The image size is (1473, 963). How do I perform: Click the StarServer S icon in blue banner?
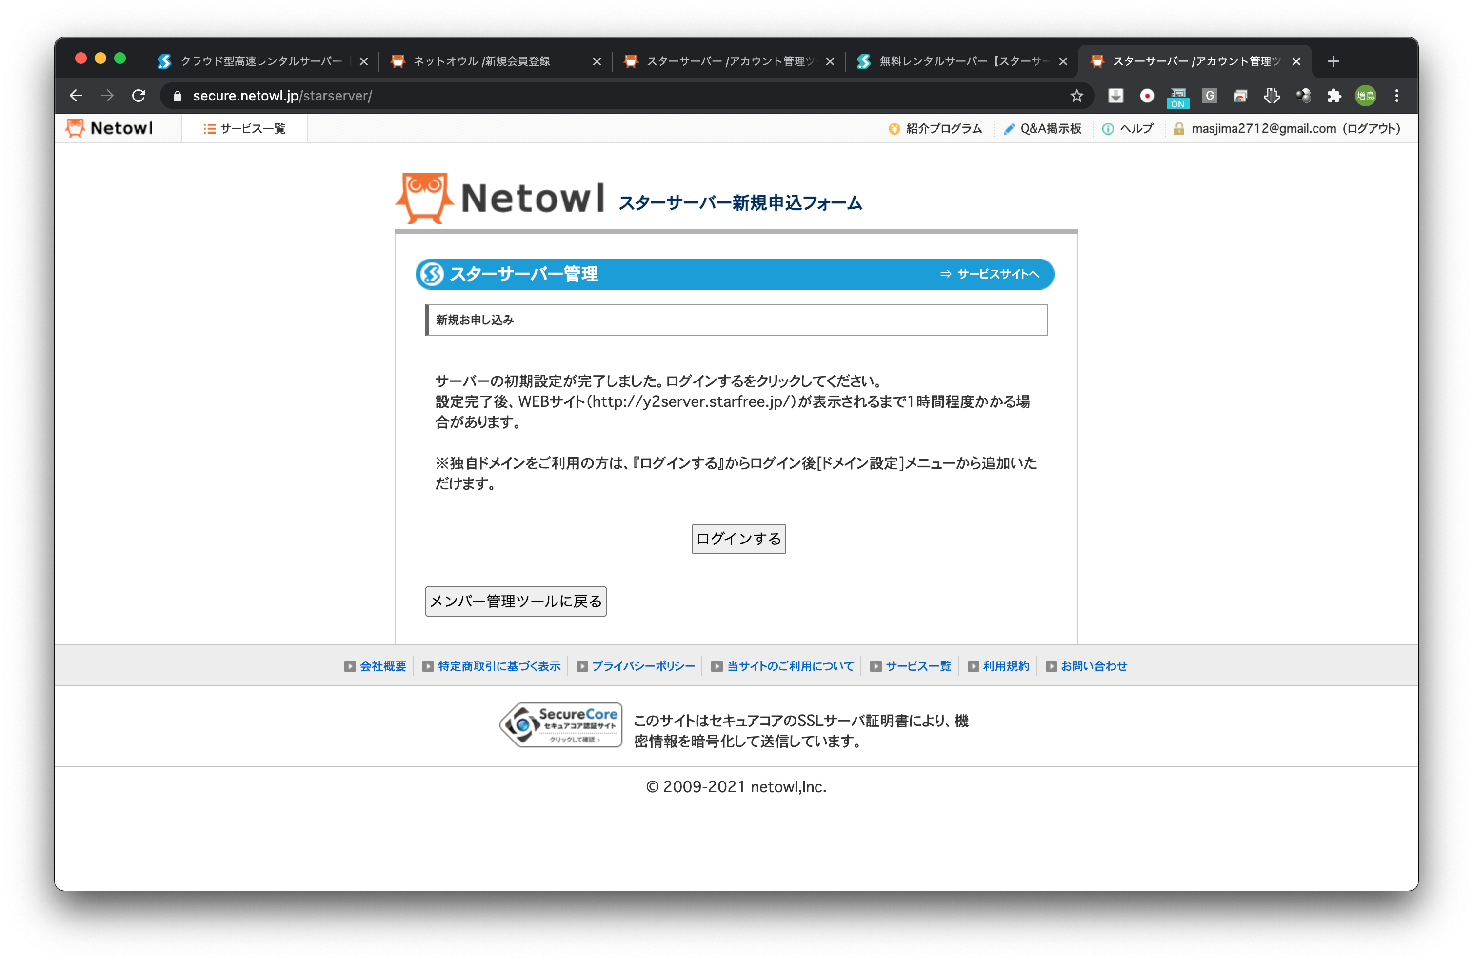431,274
